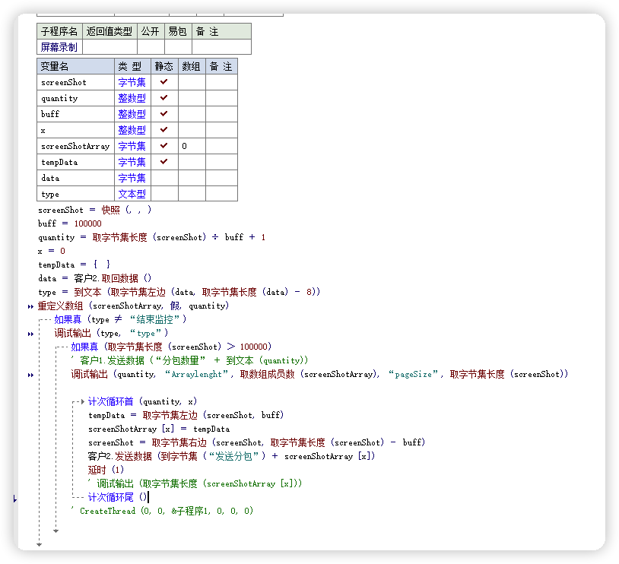Image resolution: width=619 pixels, height=564 pixels.
Task: Click the 取字节集左边 (screenShot, buff) call
Action: coord(213,415)
